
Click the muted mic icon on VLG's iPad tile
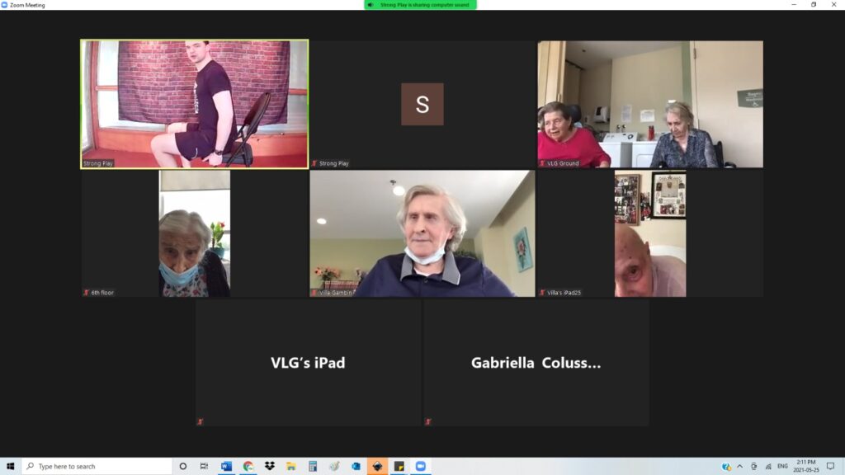201,421
